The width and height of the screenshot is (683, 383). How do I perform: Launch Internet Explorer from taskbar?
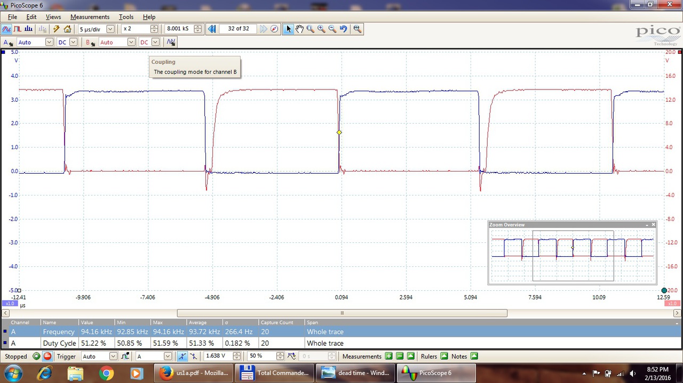coord(45,373)
